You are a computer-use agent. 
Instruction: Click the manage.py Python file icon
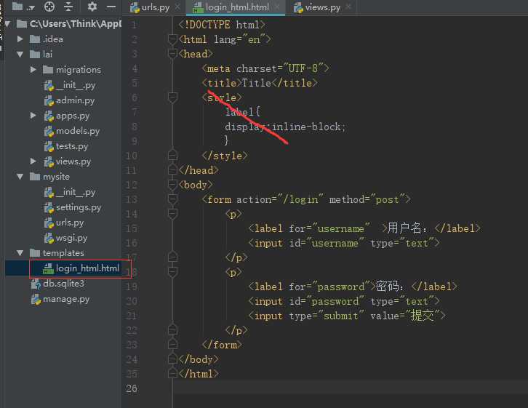36,299
